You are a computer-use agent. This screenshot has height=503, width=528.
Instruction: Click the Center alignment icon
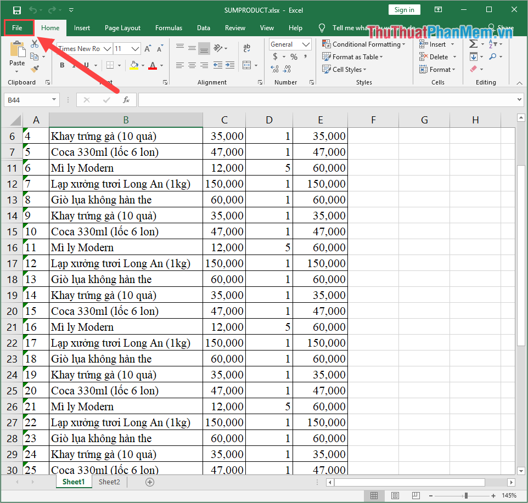click(x=191, y=66)
